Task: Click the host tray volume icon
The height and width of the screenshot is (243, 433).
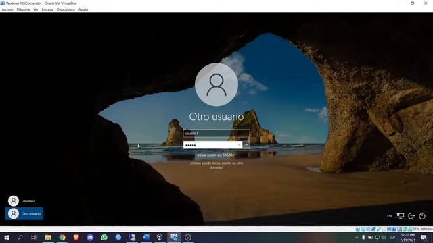Action: [x=384, y=237]
